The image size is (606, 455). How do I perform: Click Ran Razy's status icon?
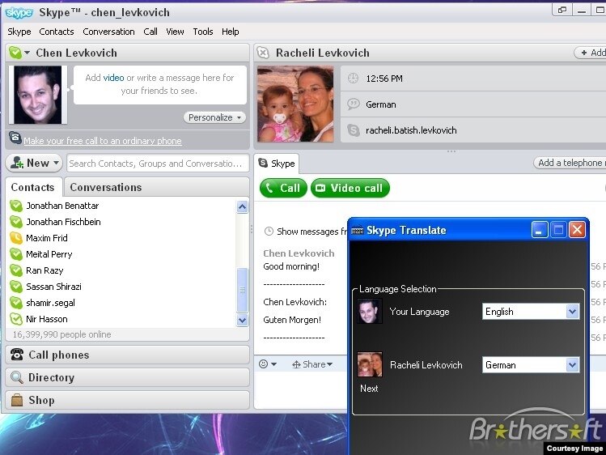point(16,270)
